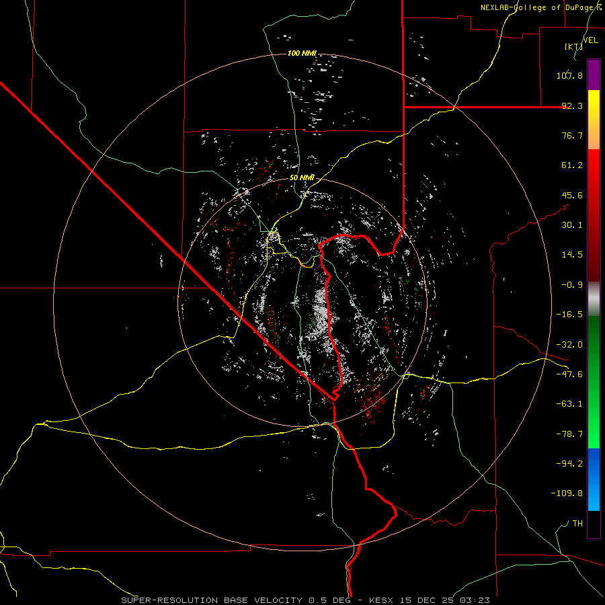Select the -63.1 scale value
605x605 pixels.
(x=569, y=404)
